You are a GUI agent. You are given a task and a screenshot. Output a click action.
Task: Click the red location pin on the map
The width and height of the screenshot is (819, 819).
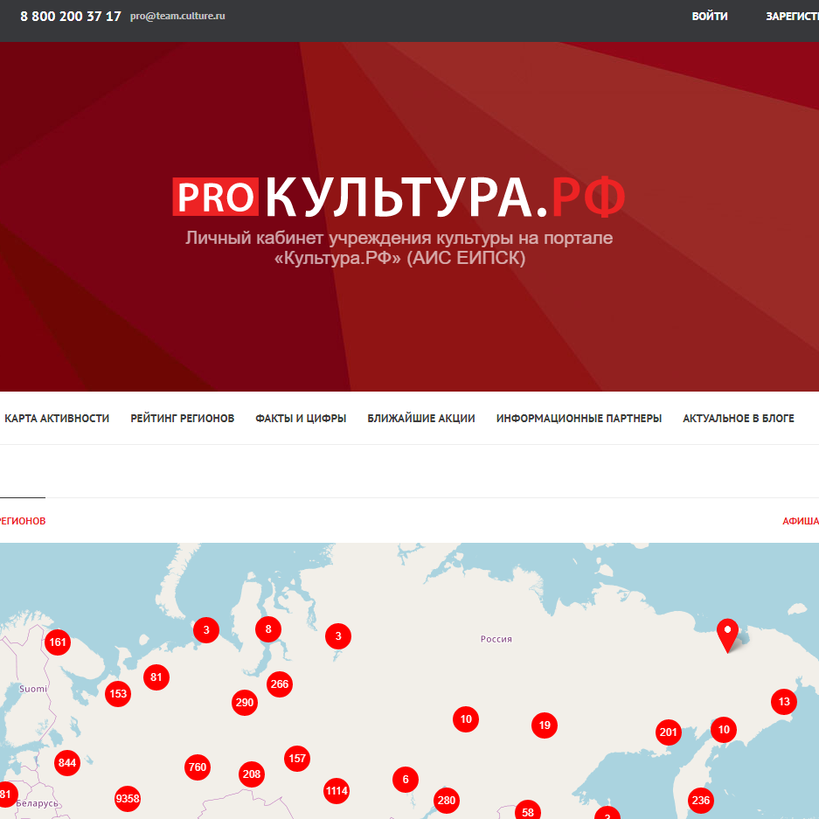click(x=727, y=635)
